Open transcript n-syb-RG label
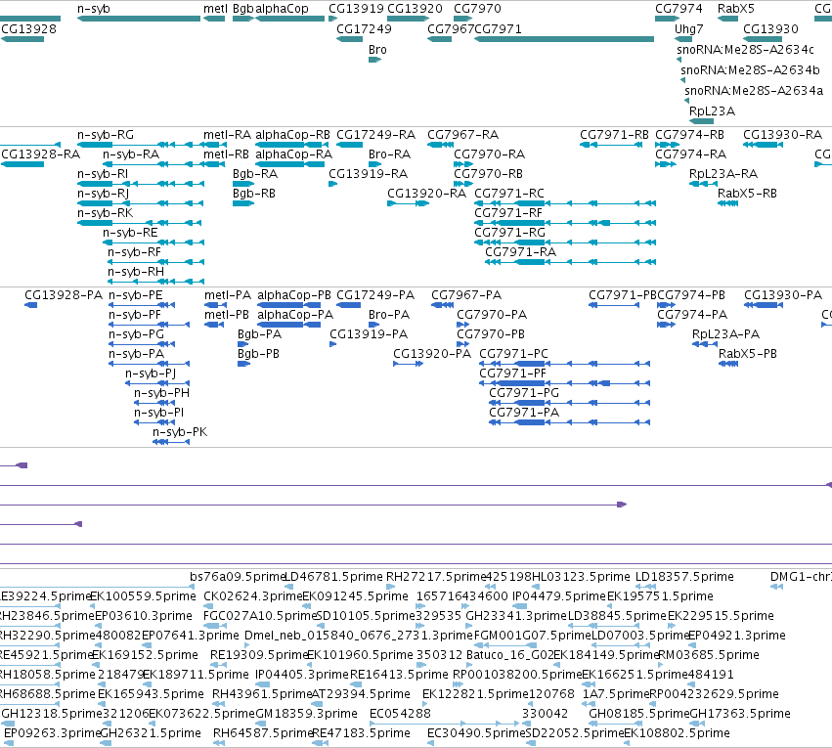The height and width of the screenshot is (748, 832). point(106,135)
